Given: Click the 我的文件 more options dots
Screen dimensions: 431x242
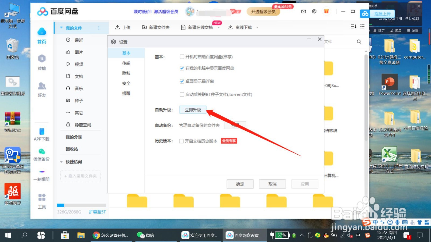Looking at the screenshot, I should (99, 28).
